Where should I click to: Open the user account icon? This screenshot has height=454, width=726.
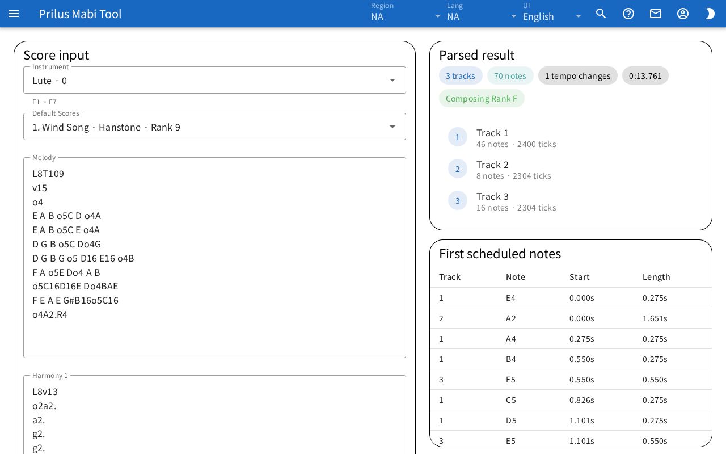[x=683, y=14]
